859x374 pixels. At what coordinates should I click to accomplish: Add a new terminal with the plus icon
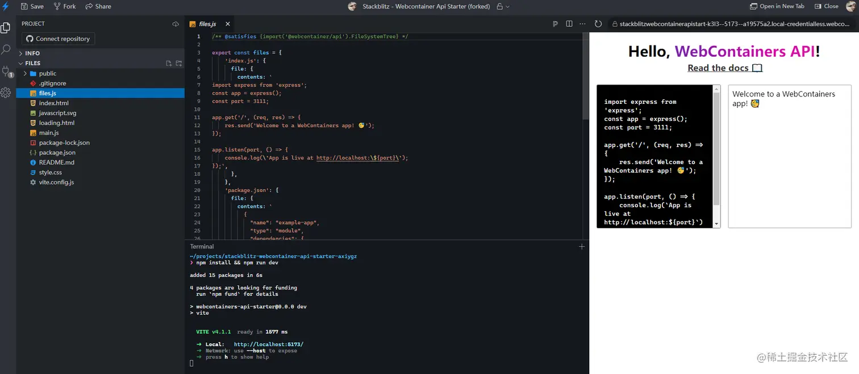click(581, 246)
